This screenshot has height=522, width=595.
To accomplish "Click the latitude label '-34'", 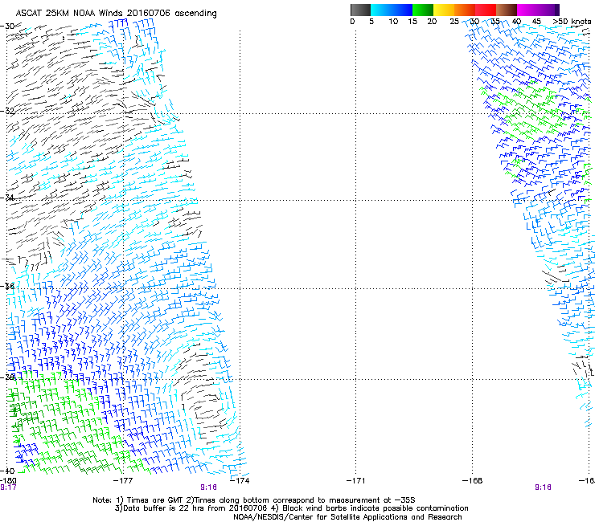I will (7, 198).
